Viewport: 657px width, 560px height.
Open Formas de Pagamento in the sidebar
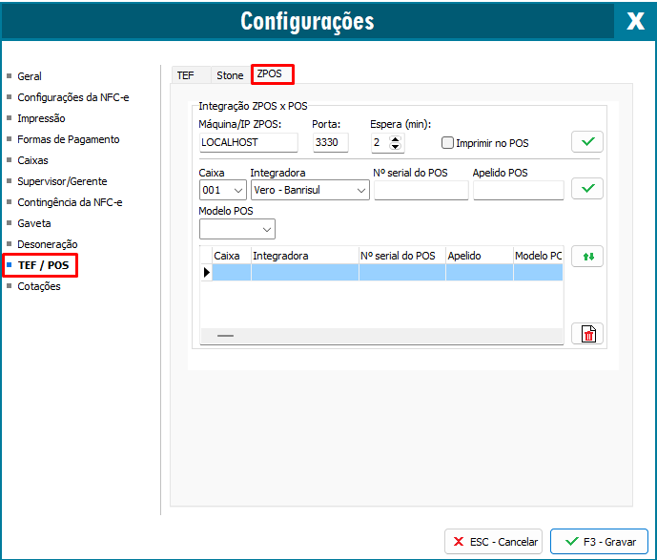click(x=69, y=139)
